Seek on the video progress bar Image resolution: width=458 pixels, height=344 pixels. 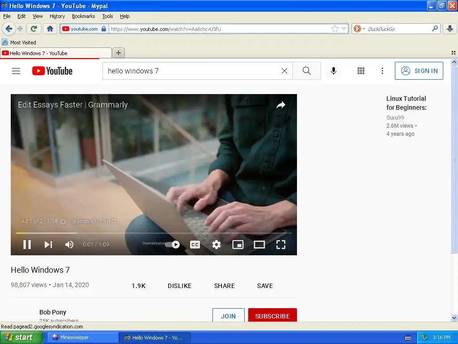point(154,233)
